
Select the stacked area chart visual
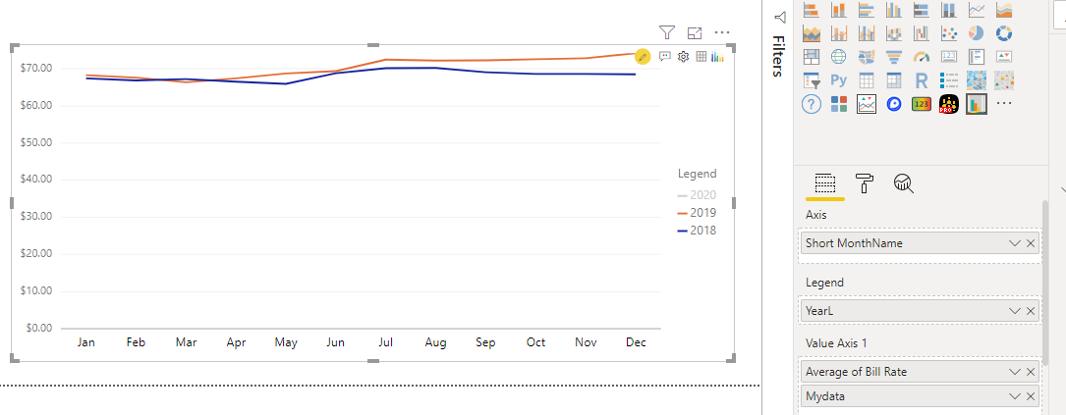pos(812,33)
